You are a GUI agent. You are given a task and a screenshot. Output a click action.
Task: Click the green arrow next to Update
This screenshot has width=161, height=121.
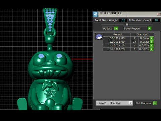(x=116, y=29)
